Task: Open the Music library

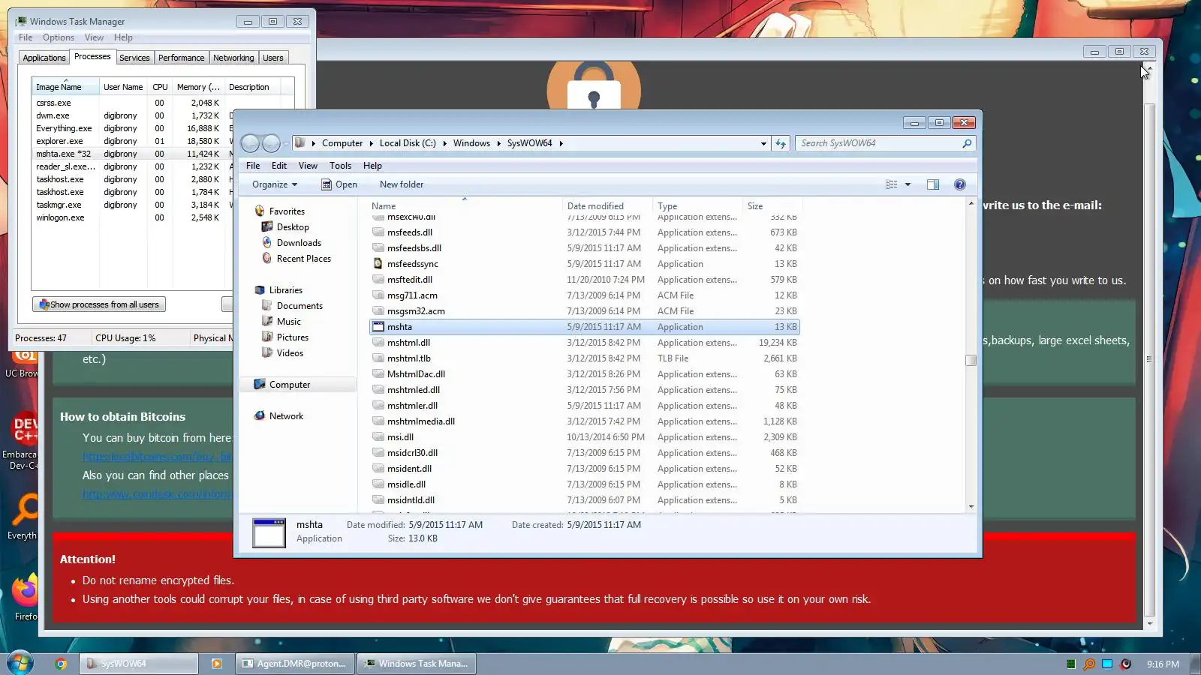Action: tap(288, 322)
